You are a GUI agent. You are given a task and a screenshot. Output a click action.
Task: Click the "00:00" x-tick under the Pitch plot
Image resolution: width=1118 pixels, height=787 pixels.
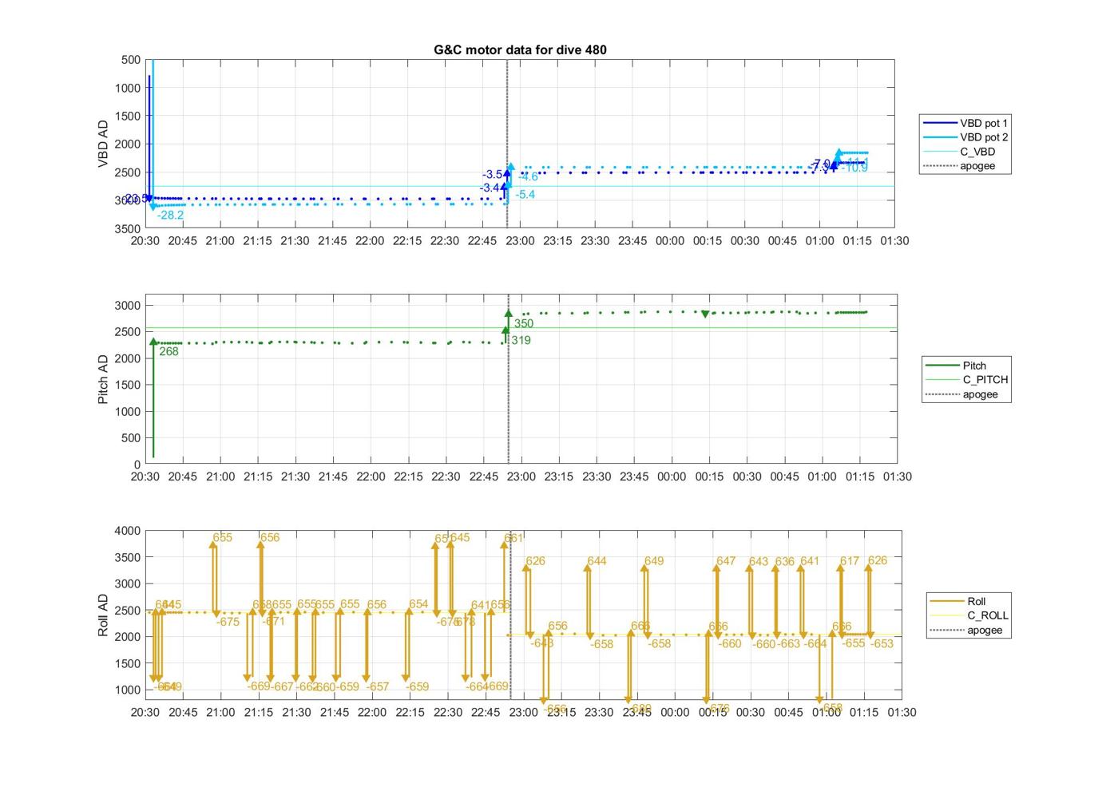click(672, 477)
